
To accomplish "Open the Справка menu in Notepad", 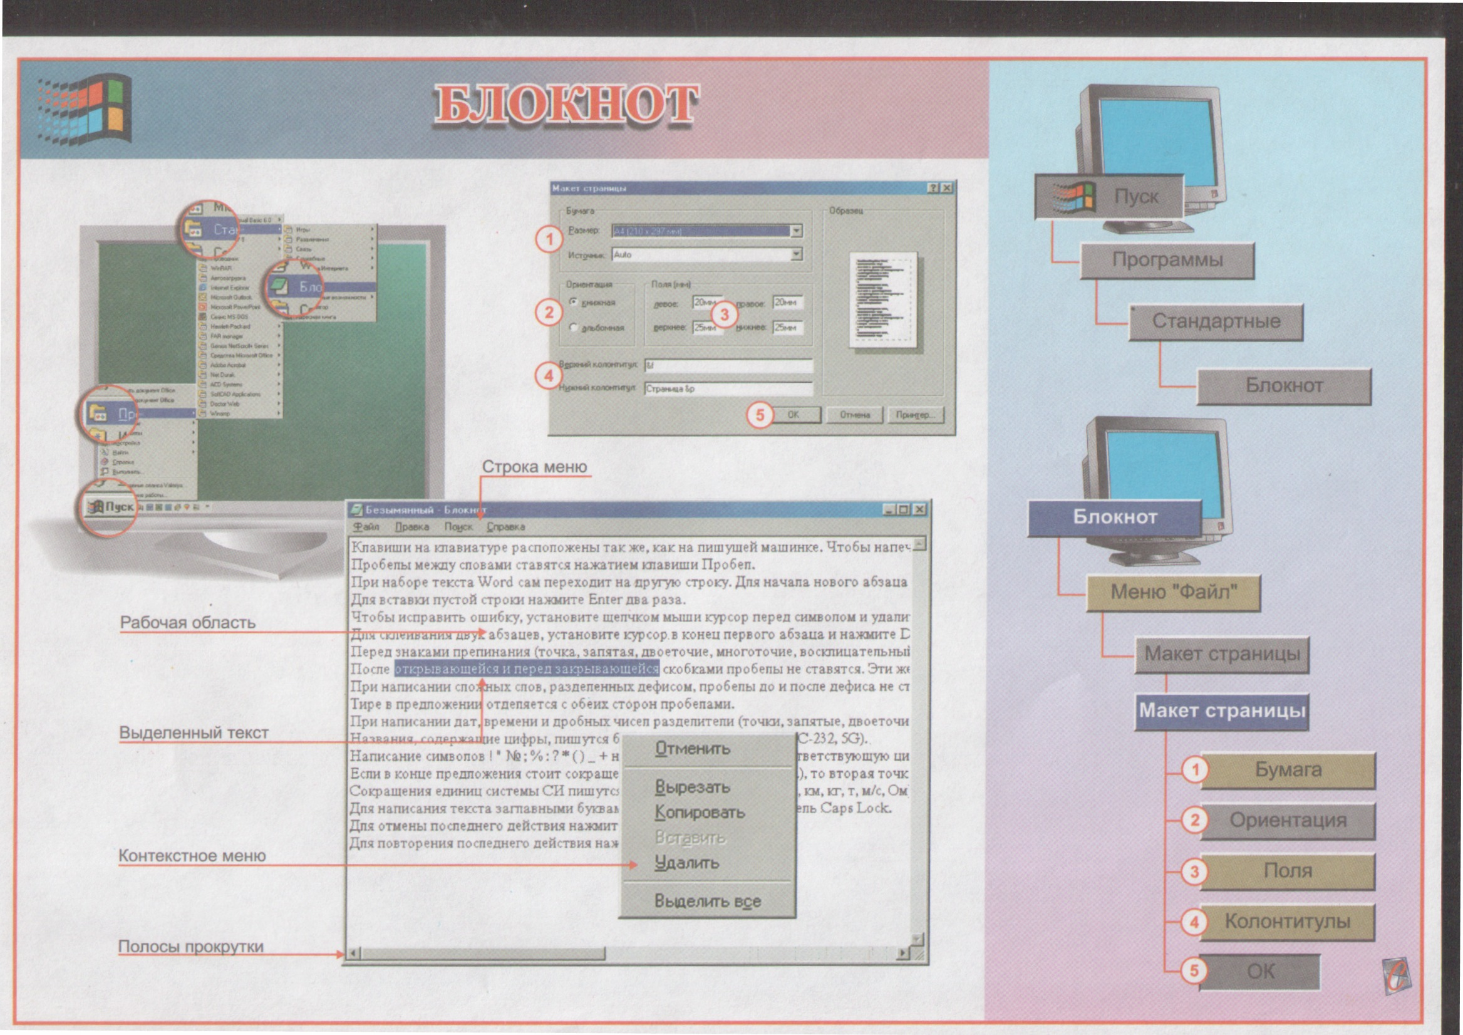I will click(x=506, y=526).
